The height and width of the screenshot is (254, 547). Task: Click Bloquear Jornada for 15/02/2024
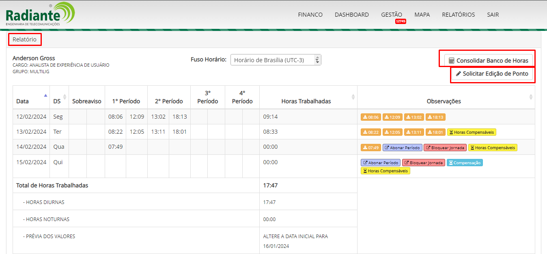(423, 163)
